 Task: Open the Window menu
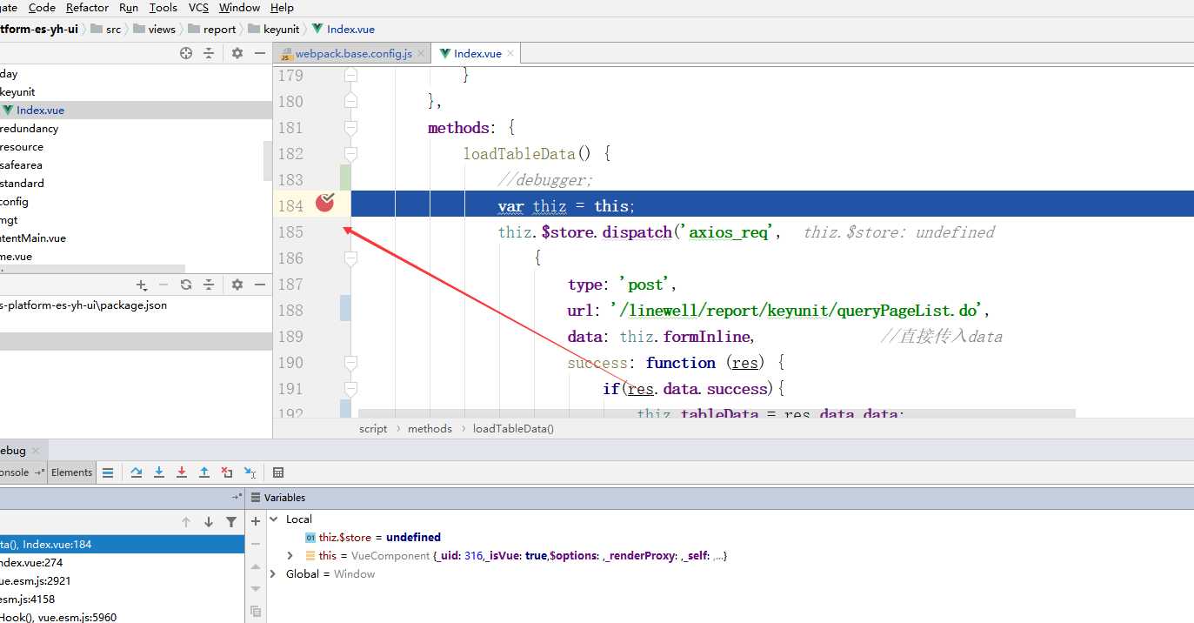[x=239, y=8]
